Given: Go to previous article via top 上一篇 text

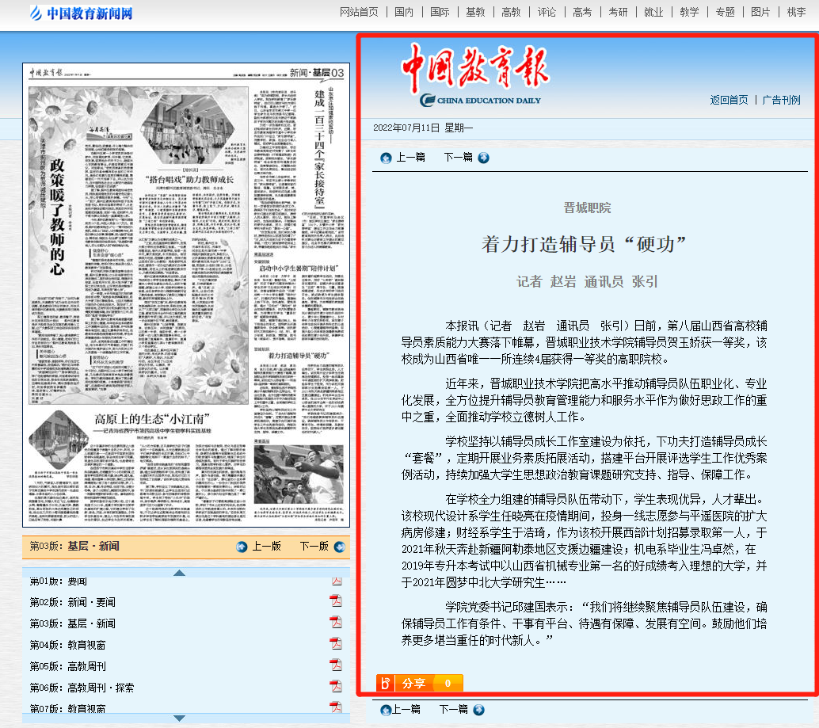Looking at the screenshot, I should pyautogui.click(x=410, y=157).
